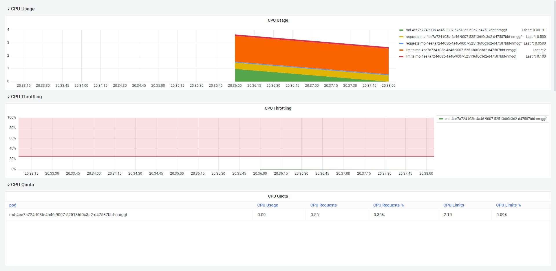This screenshot has height=271, width=556.
Task: Click the green swatch in CPU Throttling legend
Action: [x=441, y=119]
